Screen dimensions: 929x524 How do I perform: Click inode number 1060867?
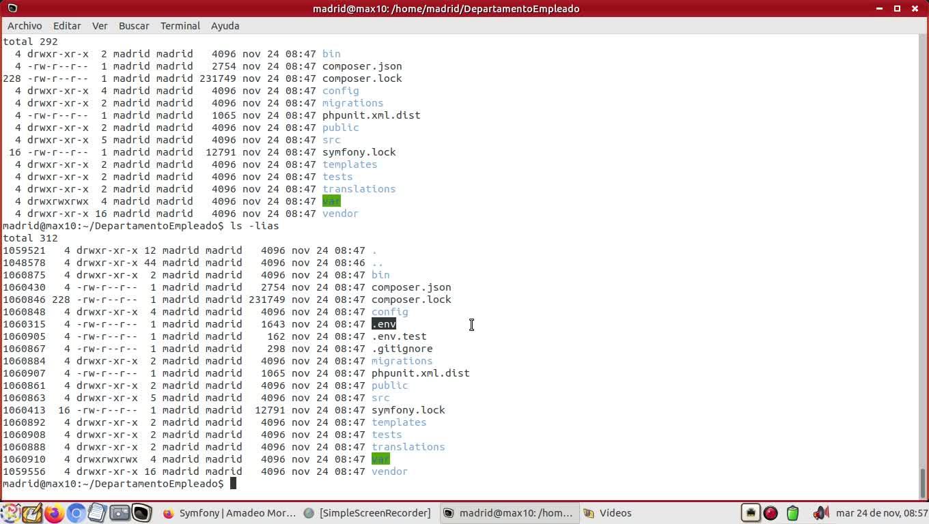click(24, 349)
